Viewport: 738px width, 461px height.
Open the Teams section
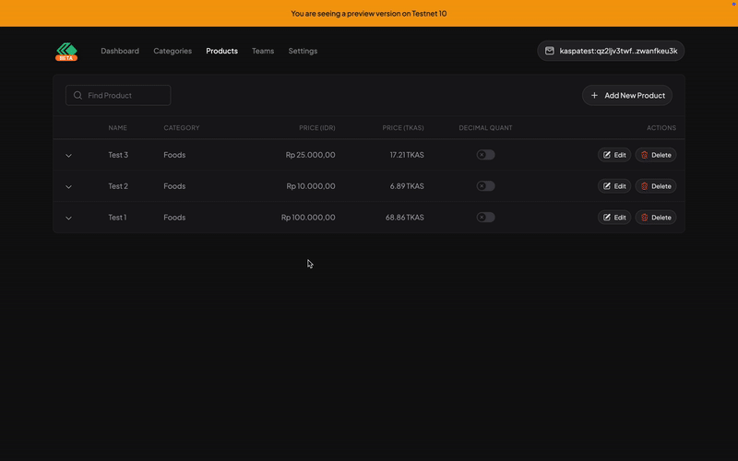[263, 52]
